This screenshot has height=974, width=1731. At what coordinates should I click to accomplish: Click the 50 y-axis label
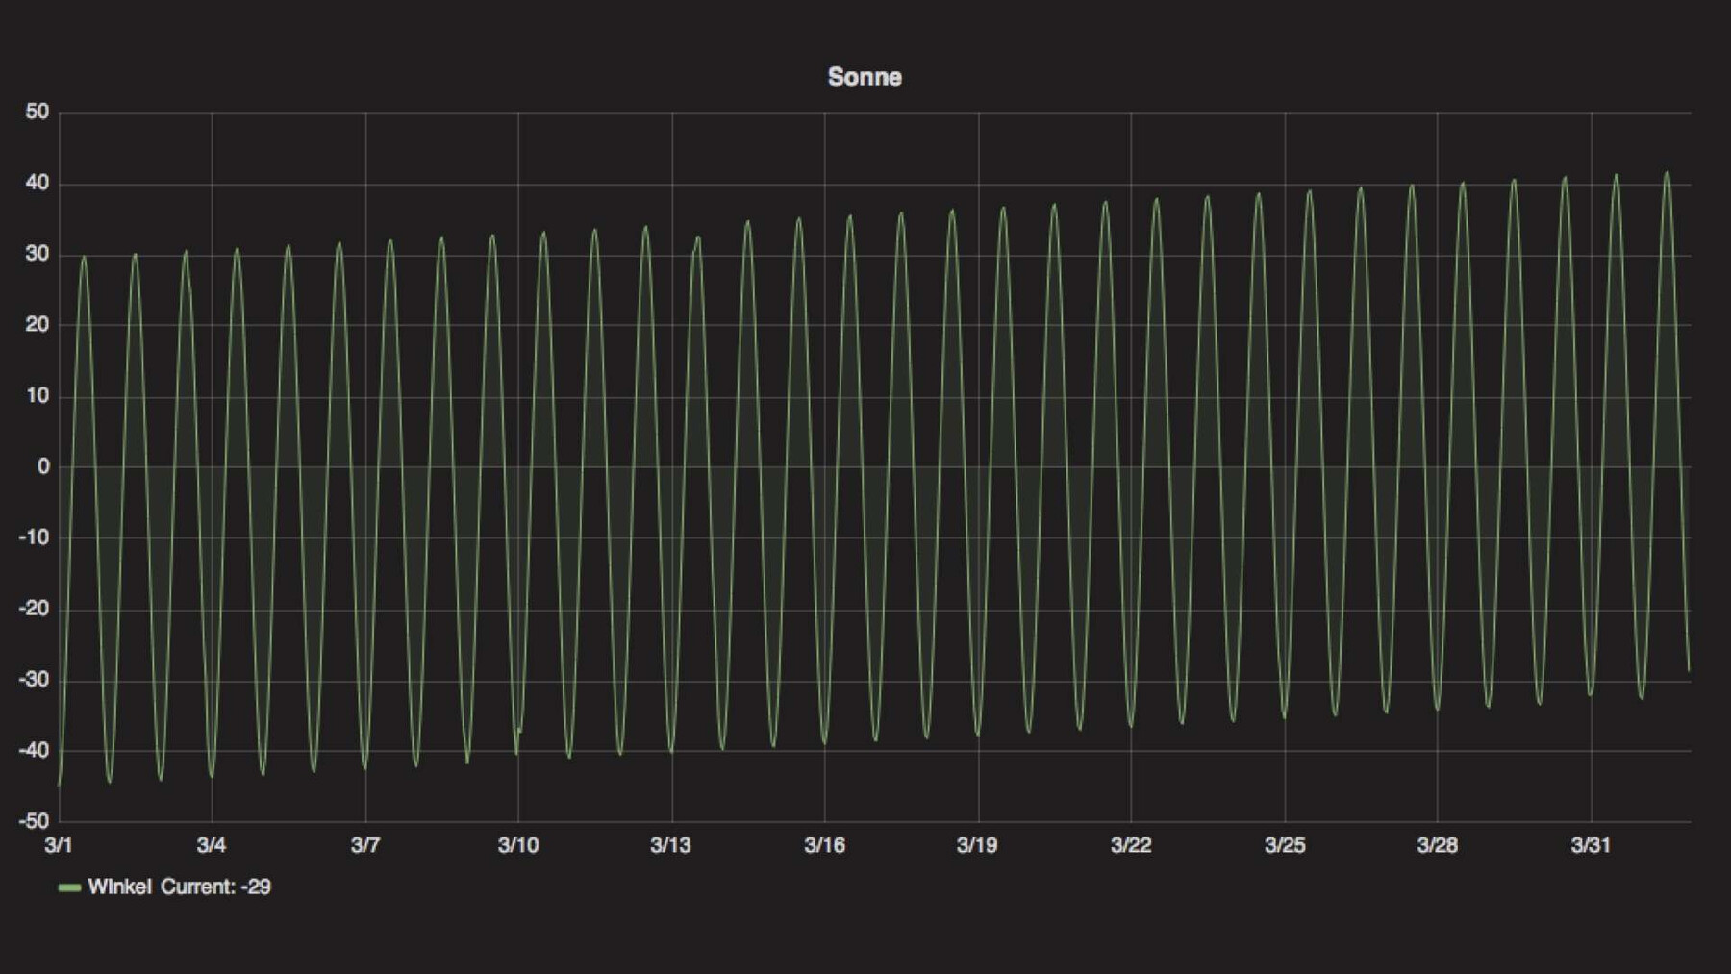[37, 112]
